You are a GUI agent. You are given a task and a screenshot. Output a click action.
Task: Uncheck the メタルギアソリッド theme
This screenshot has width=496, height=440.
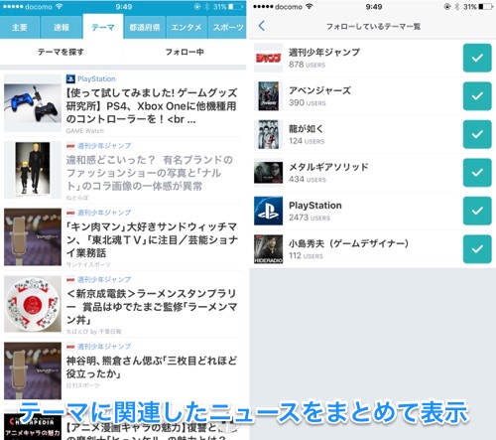[x=477, y=173]
